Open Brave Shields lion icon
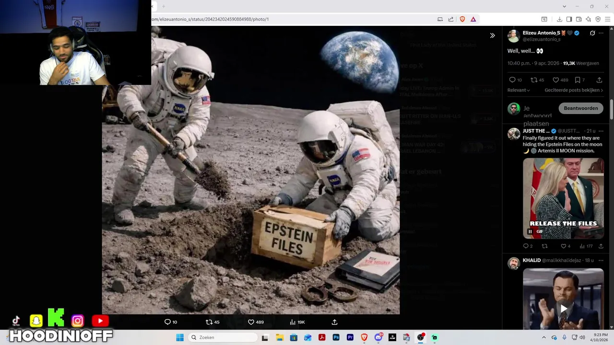Screen dimensions: 614x345 click(462, 19)
